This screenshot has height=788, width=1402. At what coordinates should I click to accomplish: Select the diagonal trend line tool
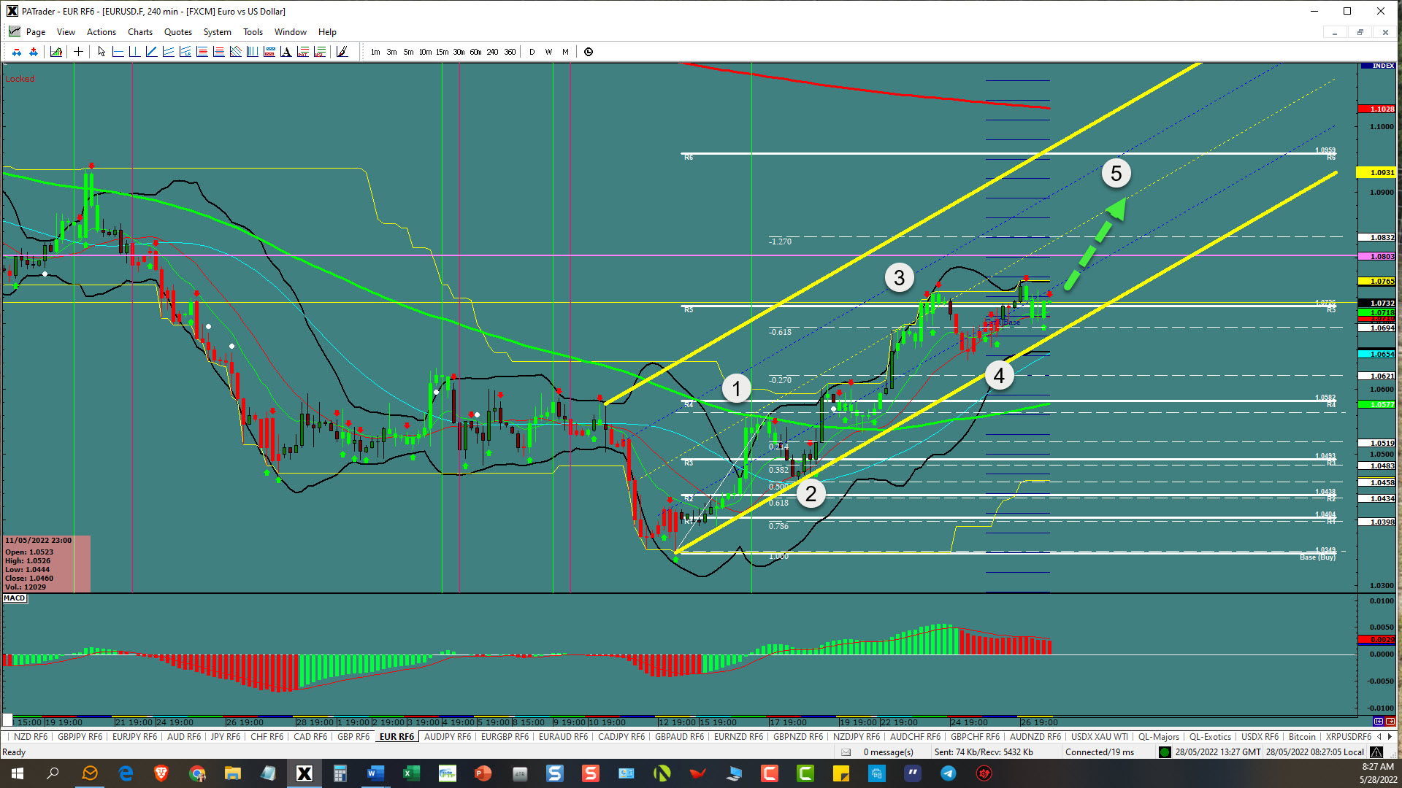pos(151,52)
